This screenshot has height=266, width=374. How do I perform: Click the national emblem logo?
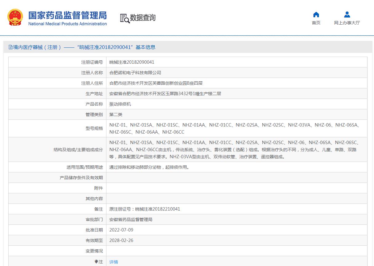tap(15, 18)
